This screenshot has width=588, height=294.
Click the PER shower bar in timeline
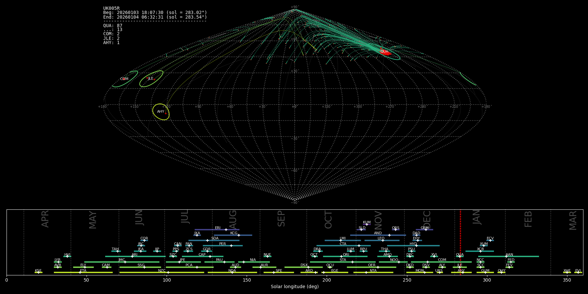[222, 246]
